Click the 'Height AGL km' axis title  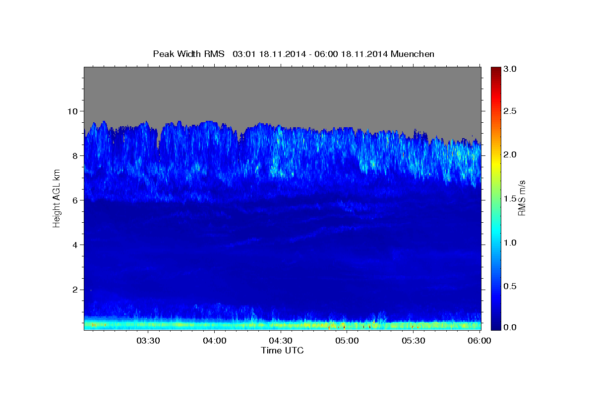pos(57,198)
